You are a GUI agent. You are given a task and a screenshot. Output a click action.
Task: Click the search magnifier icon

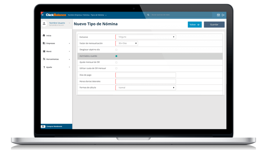click(148, 15)
